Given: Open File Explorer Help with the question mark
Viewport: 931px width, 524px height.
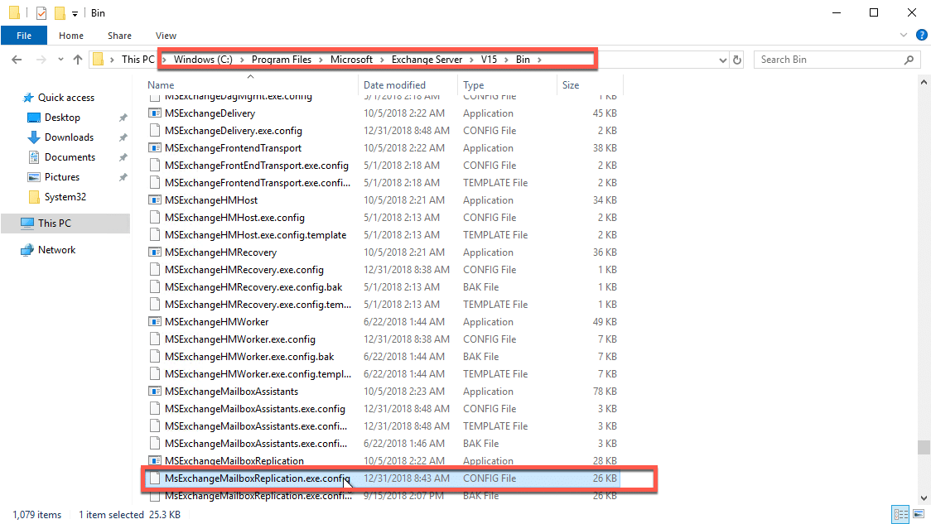Looking at the screenshot, I should 920,35.
